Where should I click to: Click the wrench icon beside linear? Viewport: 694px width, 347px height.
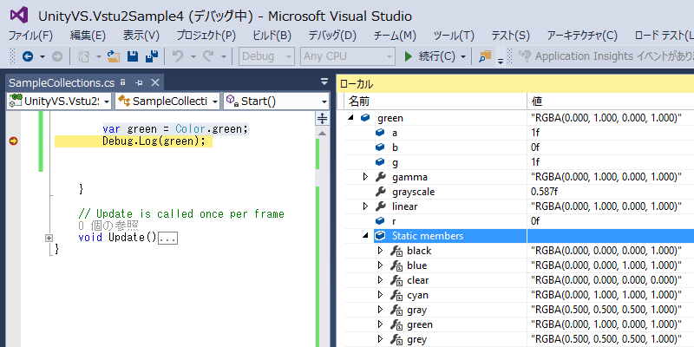pos(380,206)
